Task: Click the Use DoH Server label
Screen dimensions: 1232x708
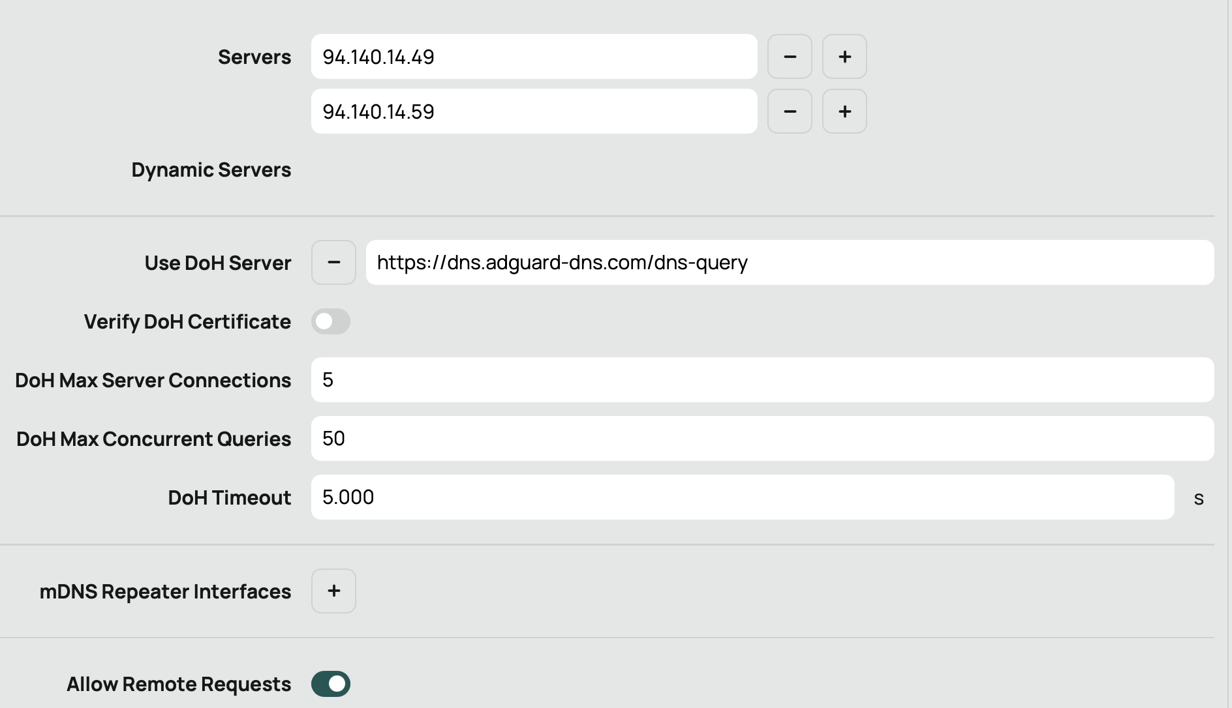Action: tap(218, 263)
